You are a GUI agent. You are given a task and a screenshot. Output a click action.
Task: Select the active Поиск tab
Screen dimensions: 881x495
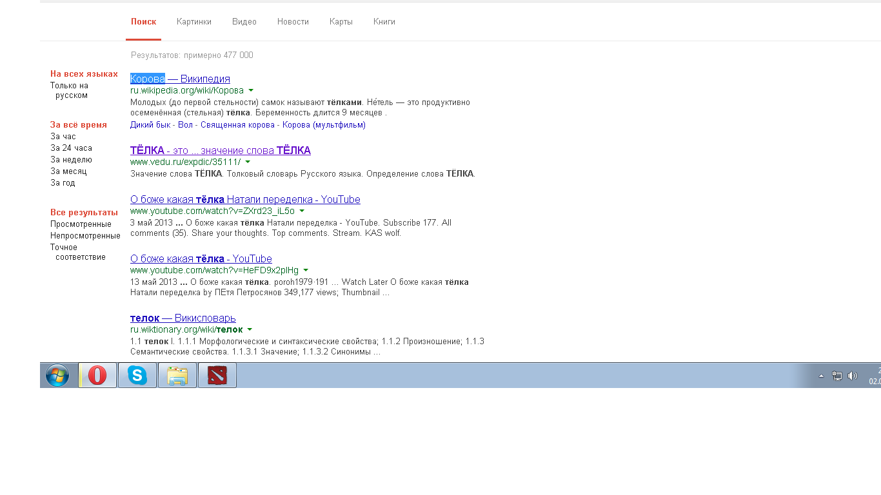pos(144,22)
